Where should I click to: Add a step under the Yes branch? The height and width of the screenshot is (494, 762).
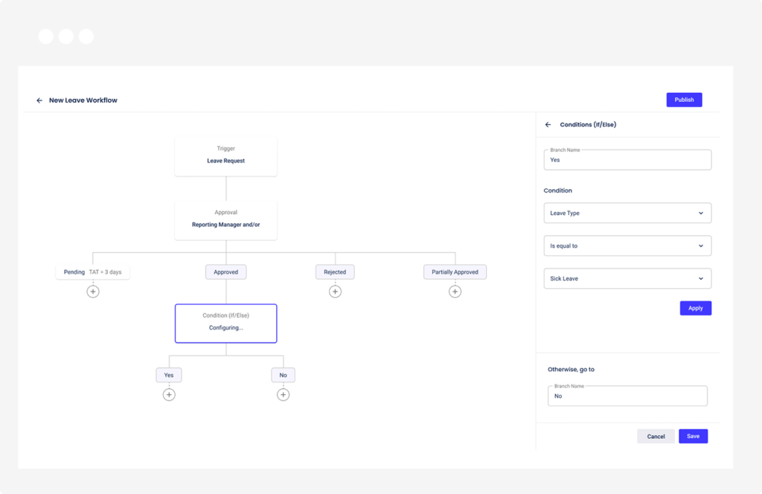[169, 394]
